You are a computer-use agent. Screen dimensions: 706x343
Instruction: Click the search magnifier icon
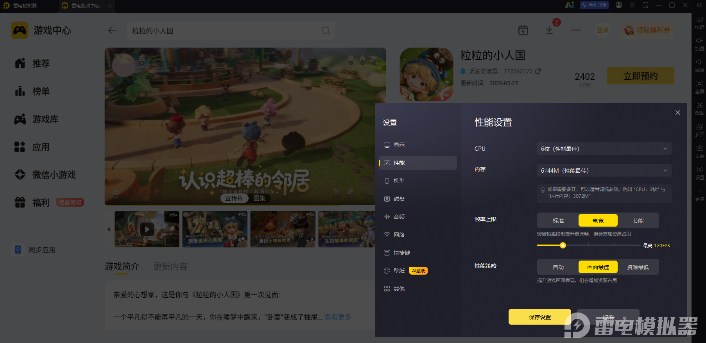pos(326,30)
